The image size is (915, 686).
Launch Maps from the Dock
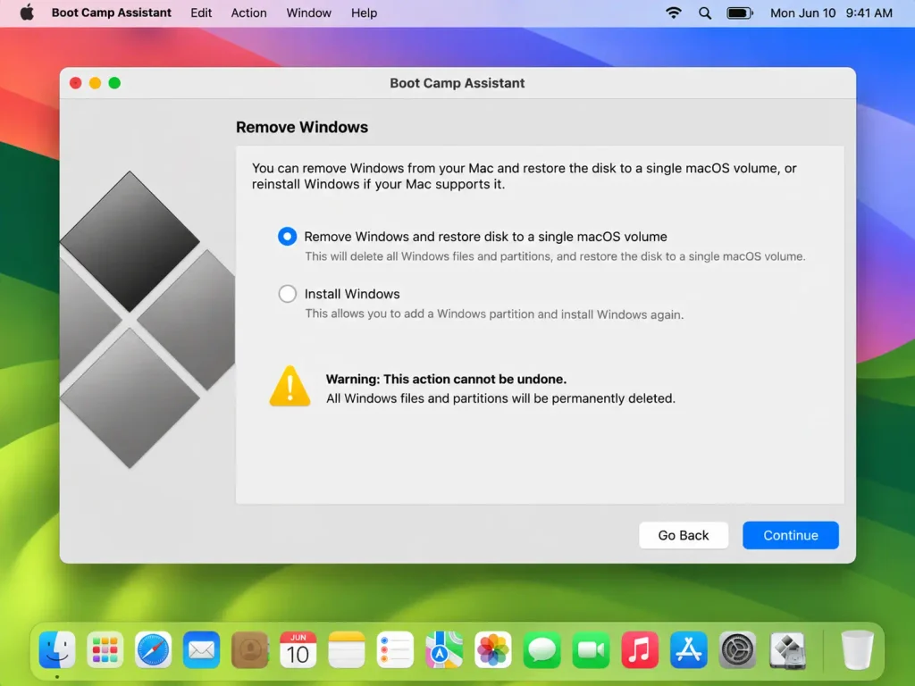(x=444, y=650)
